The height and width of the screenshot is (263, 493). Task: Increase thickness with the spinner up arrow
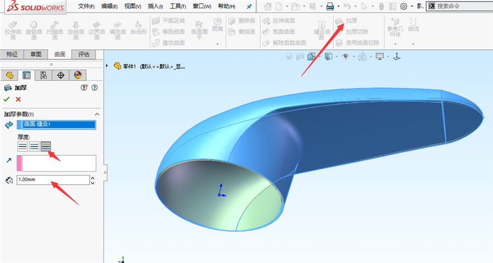click(x=93, y=178)
